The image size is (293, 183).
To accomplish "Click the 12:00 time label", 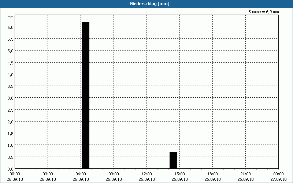I will (x=147, y=174).
